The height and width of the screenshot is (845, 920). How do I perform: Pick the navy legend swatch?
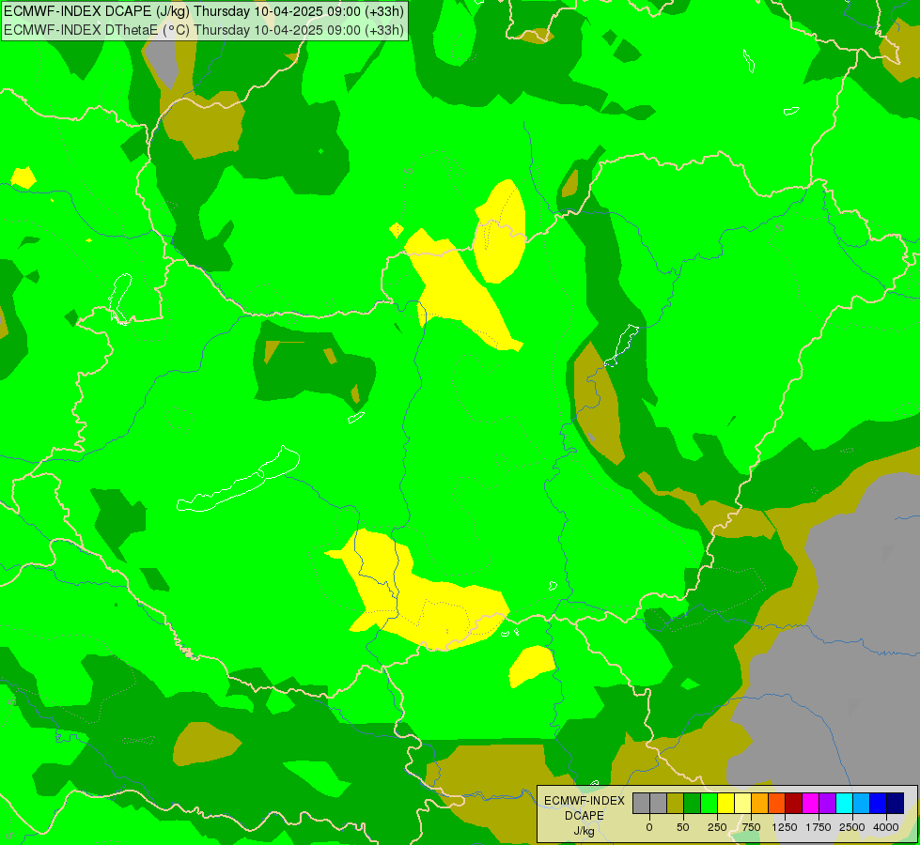coord(896,804)
